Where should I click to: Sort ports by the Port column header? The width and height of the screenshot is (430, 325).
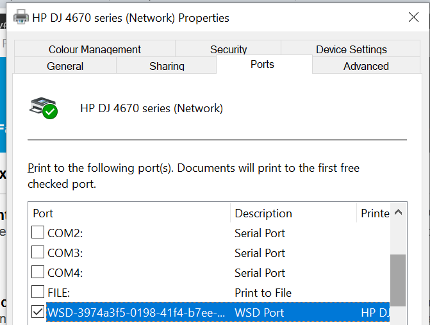pyautogui.click(x=128, y=213)
